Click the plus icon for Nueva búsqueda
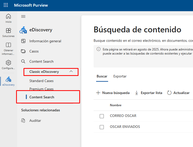Image resolution: width=193 pixels, height=147 pixels. [x=98, y=93]
